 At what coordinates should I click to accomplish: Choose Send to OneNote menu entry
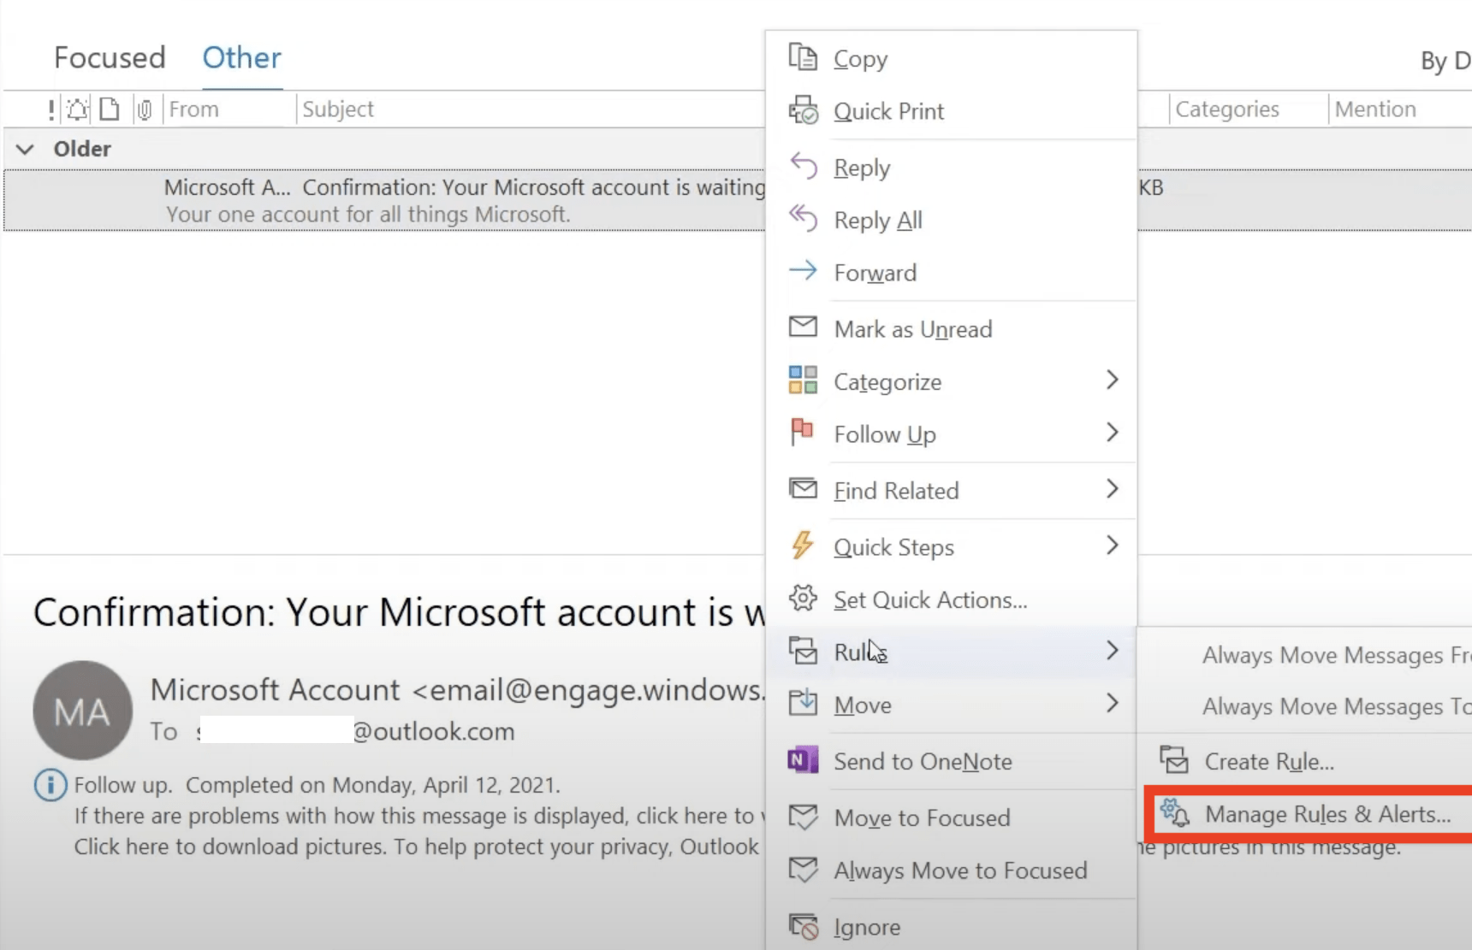pos(951,761)
